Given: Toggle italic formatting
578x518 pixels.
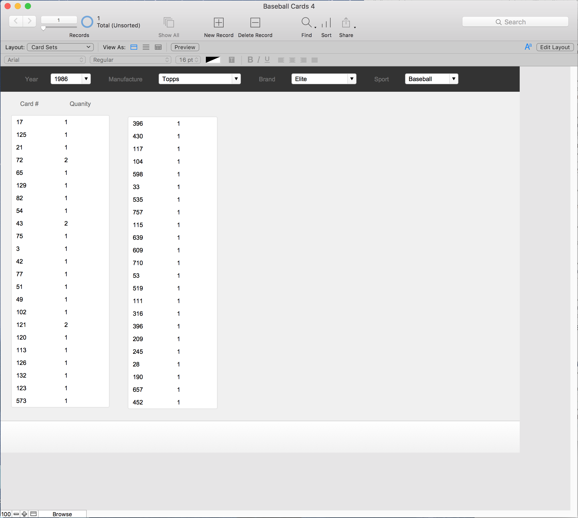Looking at the screenshot, I should (259, 60).
